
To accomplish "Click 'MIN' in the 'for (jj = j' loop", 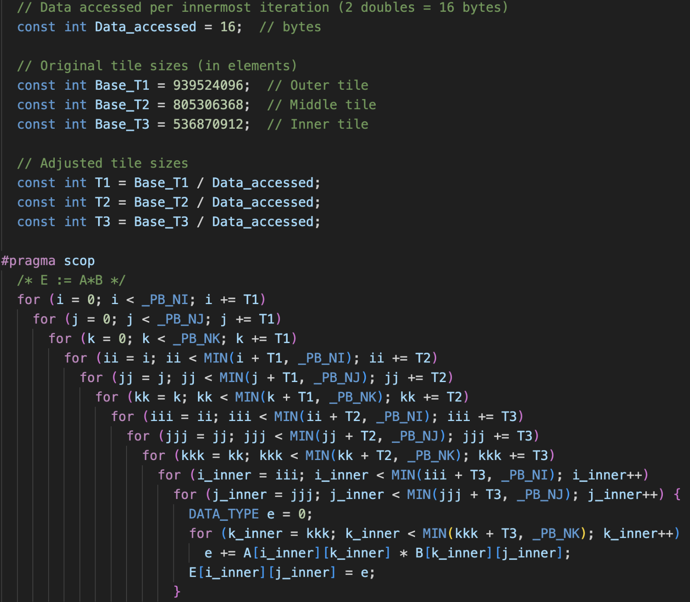I will coord(232,378).
